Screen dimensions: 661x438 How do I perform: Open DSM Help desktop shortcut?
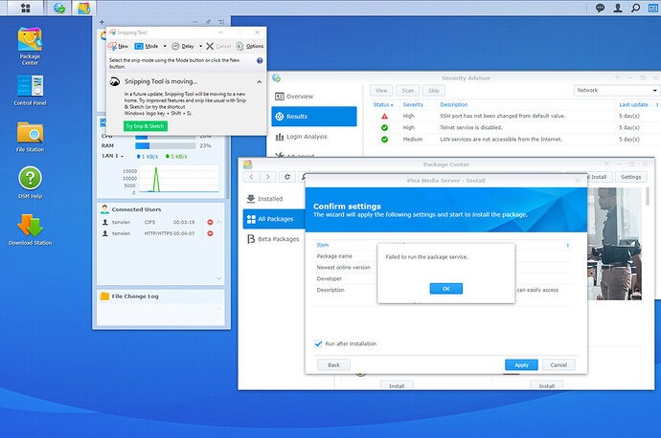pyautogui.click(x=30, y=183)
